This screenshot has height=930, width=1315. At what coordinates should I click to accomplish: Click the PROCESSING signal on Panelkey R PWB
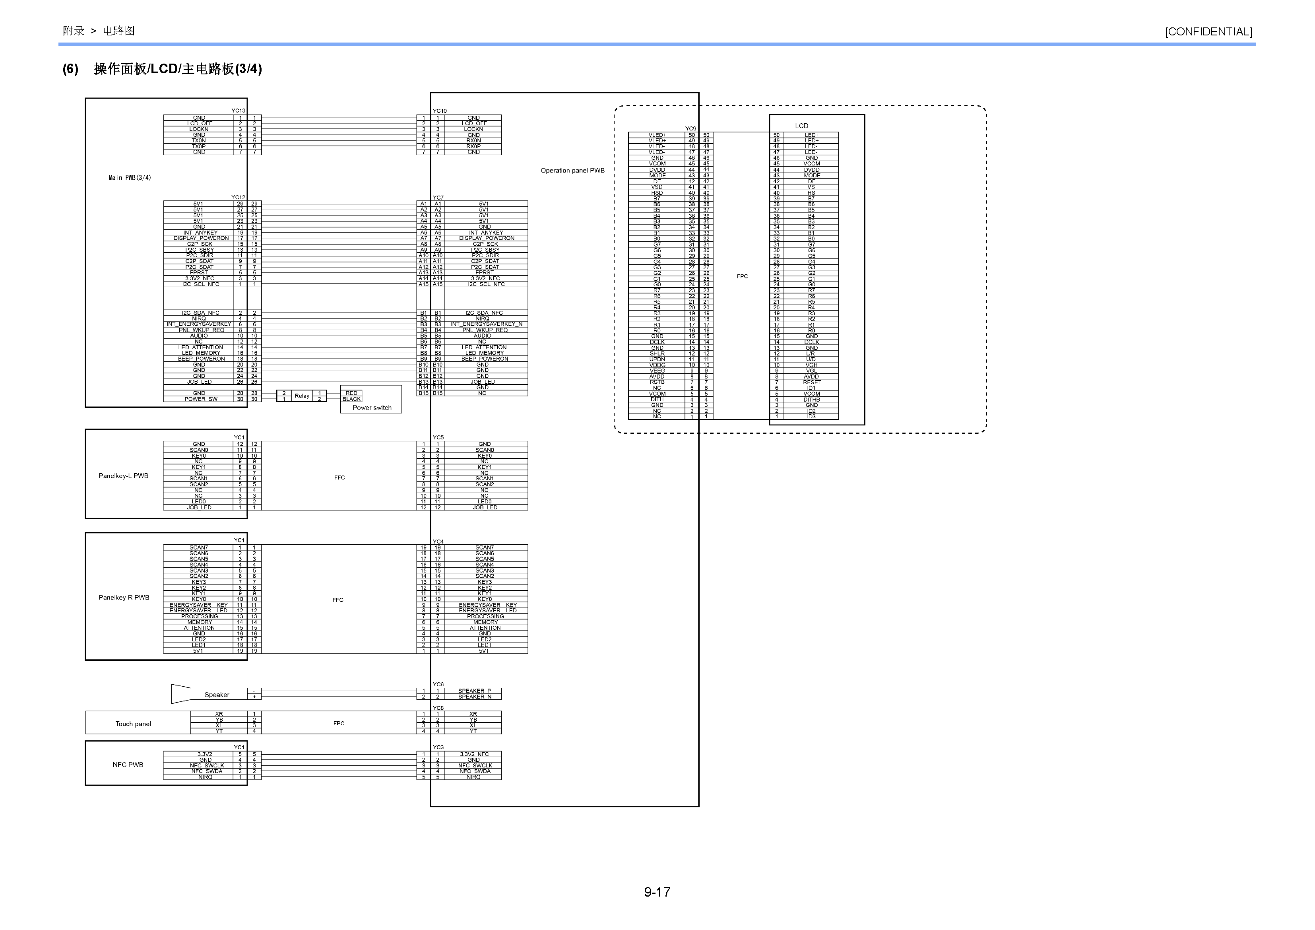tap(199, 616)
